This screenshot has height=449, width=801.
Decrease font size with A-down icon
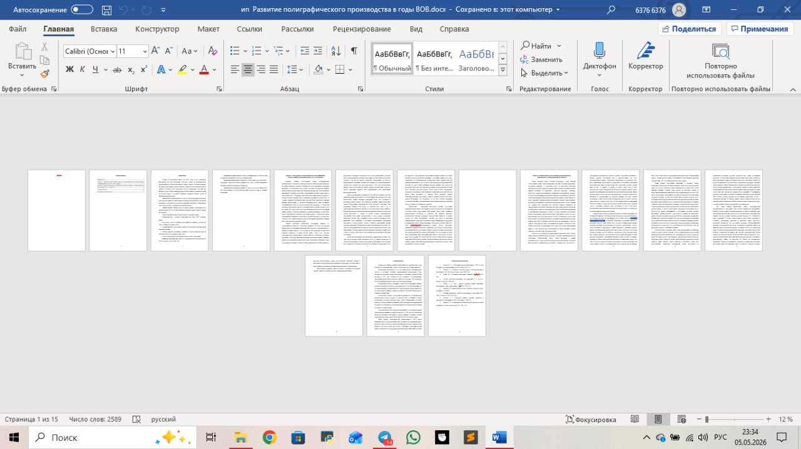[169, 51]
